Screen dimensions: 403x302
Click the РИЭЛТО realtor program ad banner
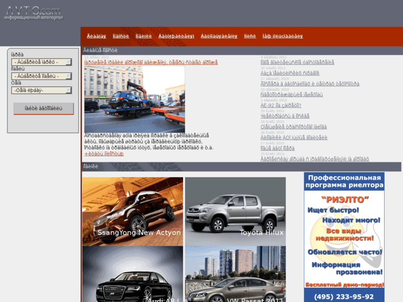344,237
